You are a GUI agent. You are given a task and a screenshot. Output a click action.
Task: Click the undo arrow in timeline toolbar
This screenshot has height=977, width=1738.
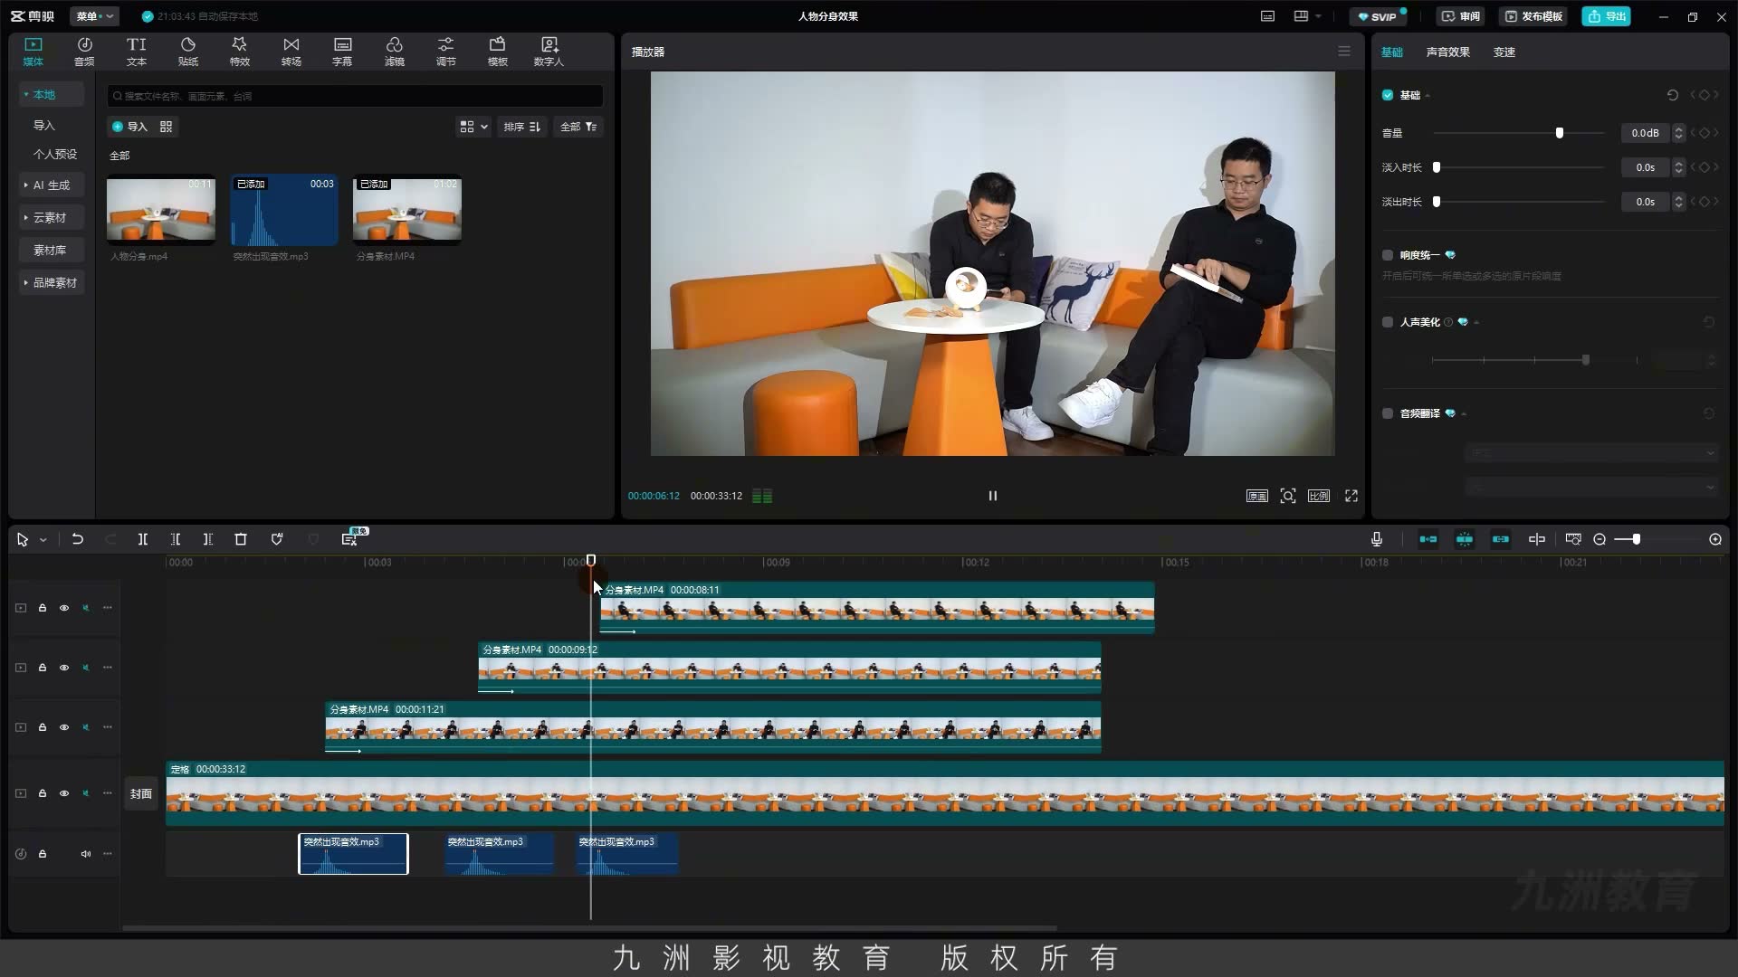pos(78,539)
